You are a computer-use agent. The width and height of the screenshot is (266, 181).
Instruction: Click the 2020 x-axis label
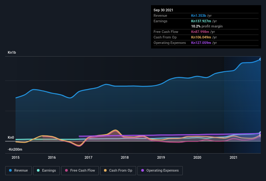[x=197, y=157]
